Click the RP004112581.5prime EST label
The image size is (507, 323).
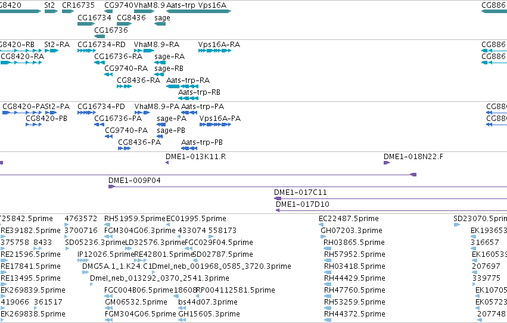(236, 290)
